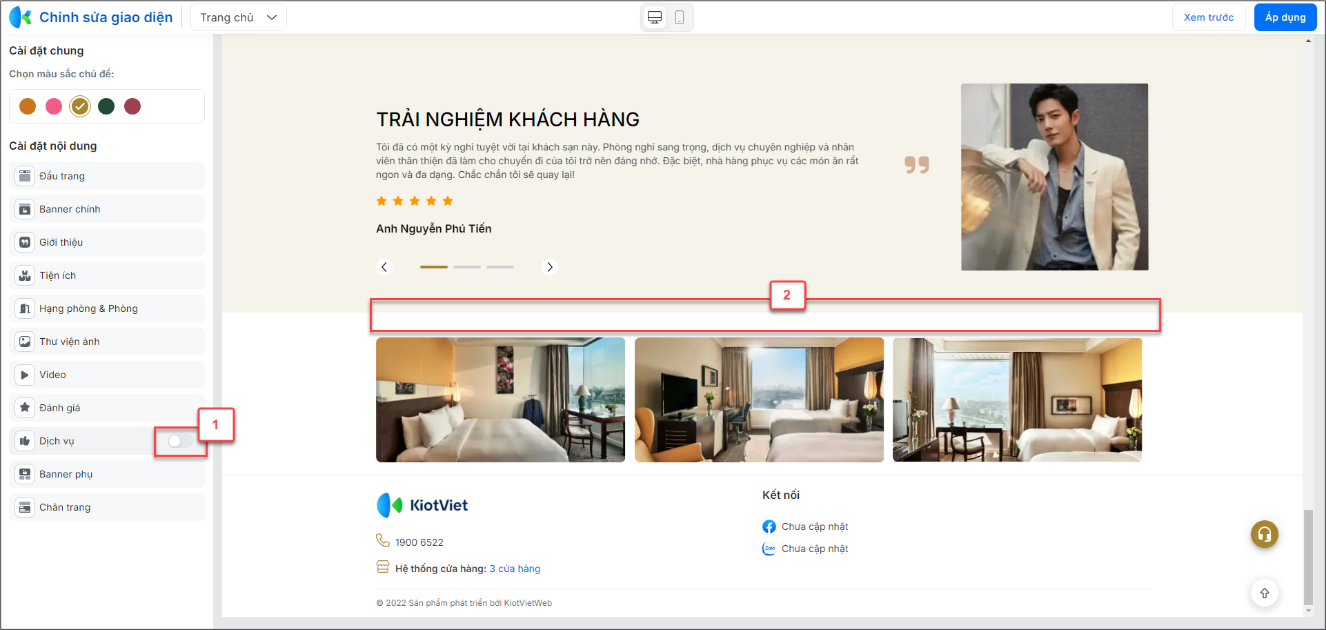Screen dimensions: 1326x630
Task: Open the 3 cửa hàng link
Action: 515,569
